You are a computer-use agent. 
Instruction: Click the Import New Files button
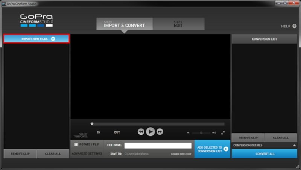(36, 39)
